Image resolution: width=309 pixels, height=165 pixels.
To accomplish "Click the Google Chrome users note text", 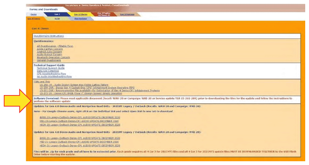I will (x=103, y=111).
